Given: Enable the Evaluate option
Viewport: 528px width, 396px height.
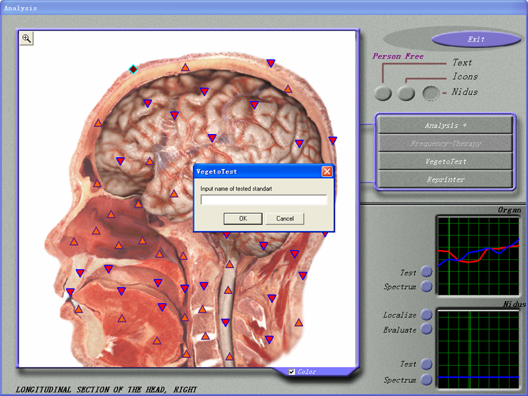Looking at the screenshot, I should [426, 329].
